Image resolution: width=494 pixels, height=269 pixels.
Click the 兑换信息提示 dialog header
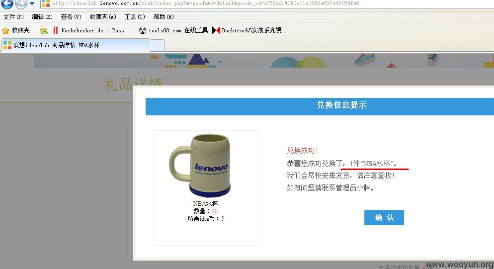320,106
